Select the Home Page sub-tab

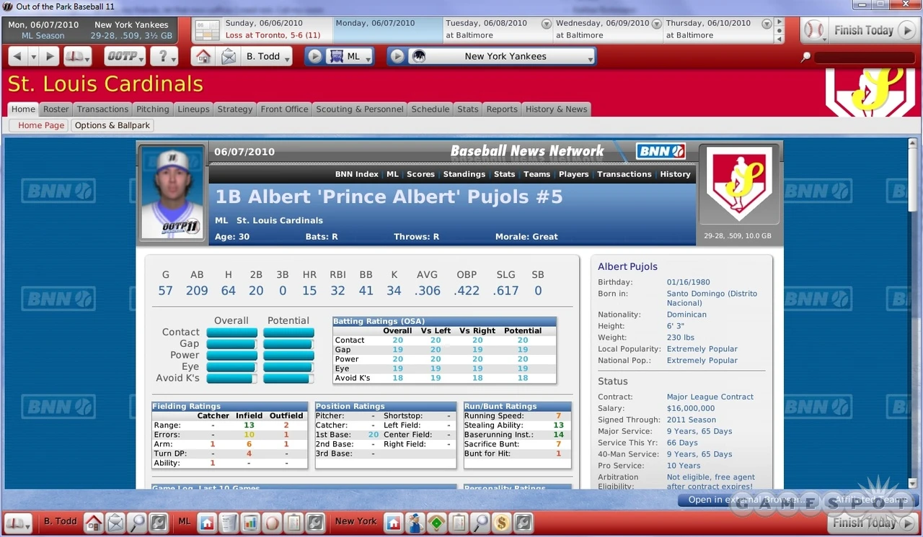click(x=40, y=125)
